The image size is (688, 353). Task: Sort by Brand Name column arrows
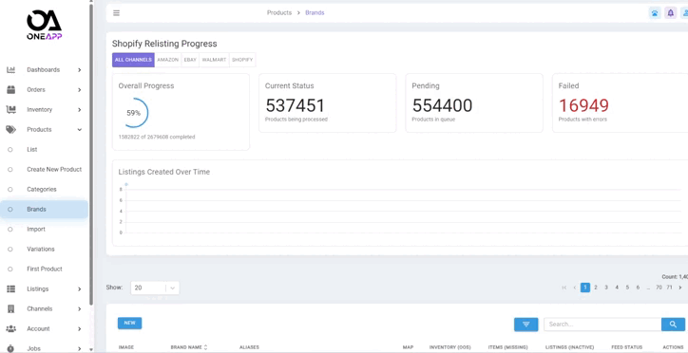point(206,347)
